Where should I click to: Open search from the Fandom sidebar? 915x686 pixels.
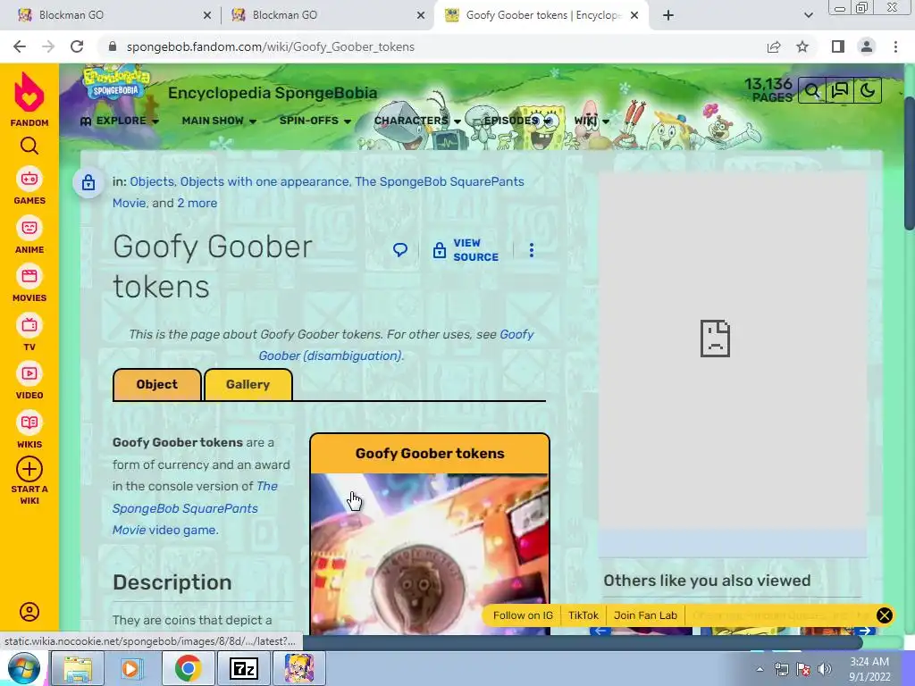pos(29,146)
